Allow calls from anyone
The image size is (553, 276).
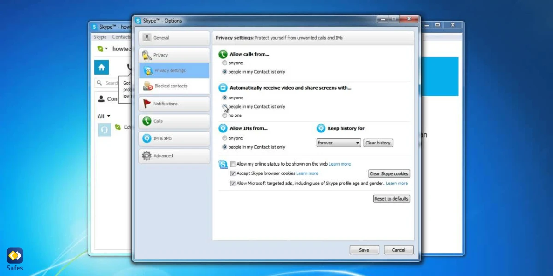[224, 63]
